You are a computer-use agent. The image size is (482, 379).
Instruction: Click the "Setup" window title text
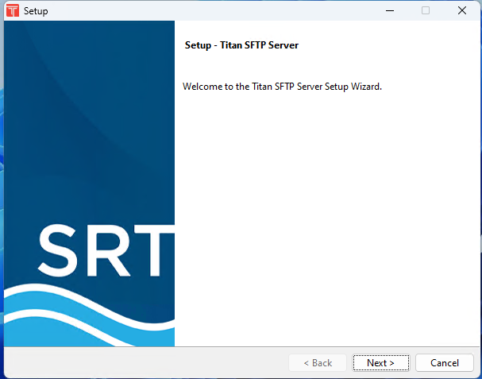36,11
